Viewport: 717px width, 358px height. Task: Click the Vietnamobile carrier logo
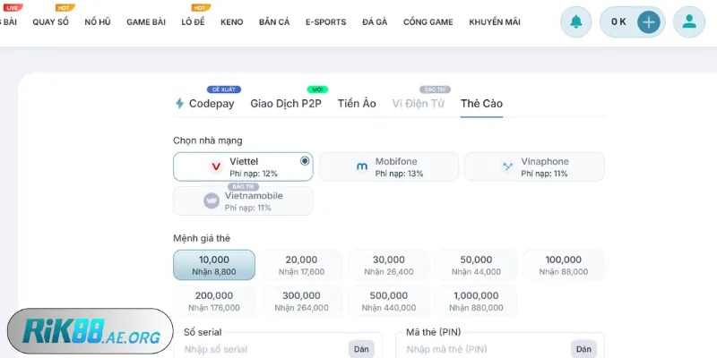[x=212, y=200]
